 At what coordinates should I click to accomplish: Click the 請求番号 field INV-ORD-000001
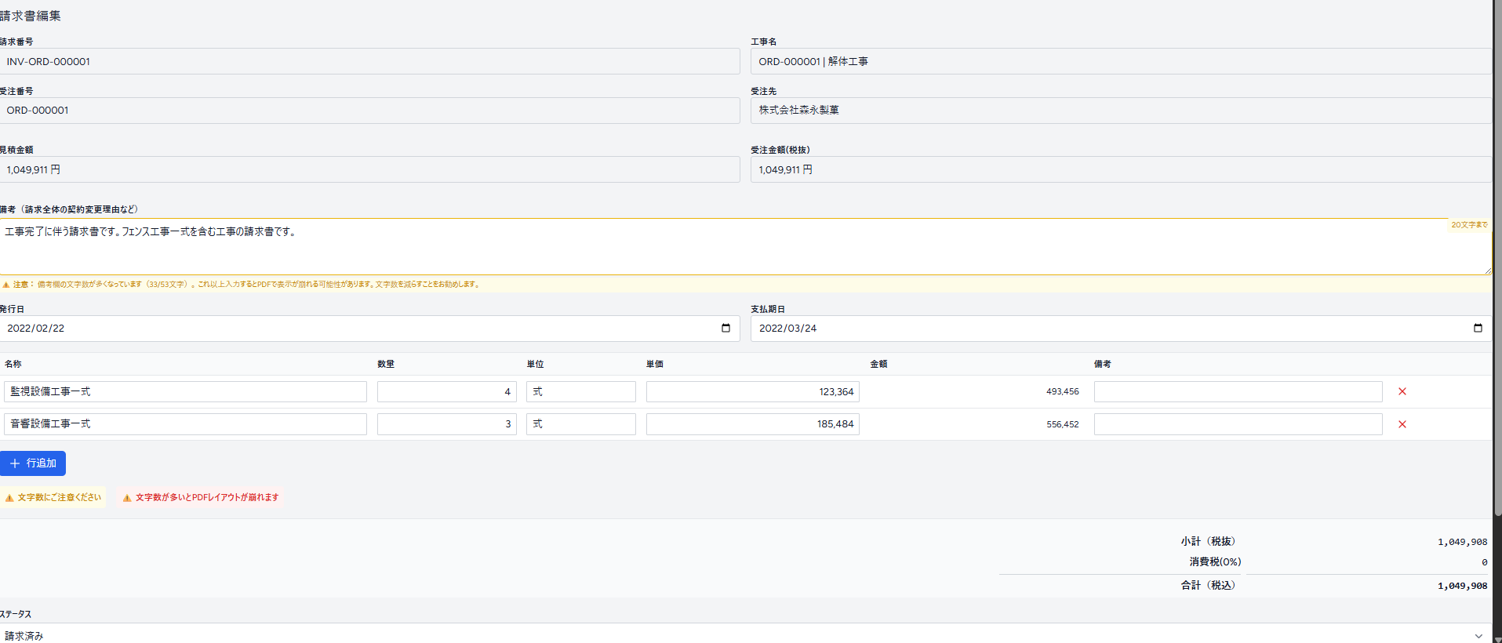click(x=369, y=61)
